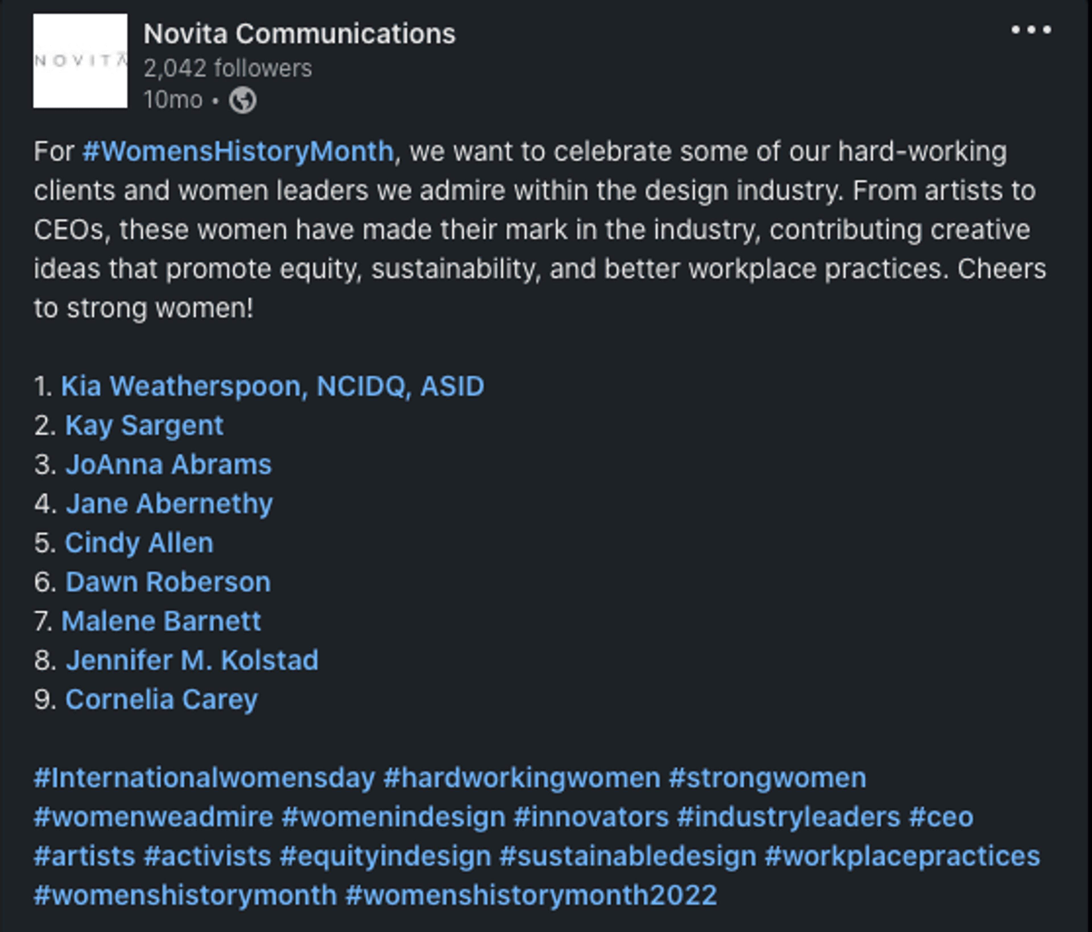Open Jane Abernethy's profile link
The image size is (1092, 932).
click(169, 504)
